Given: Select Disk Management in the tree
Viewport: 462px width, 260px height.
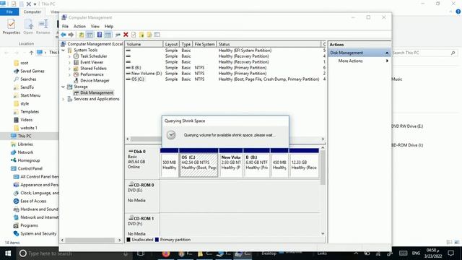Looking at the screenshot, I should 96,93.
